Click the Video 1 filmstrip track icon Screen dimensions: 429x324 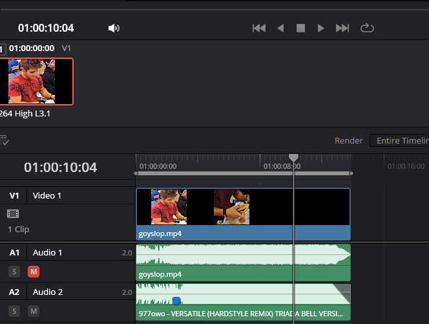(x=13, y=213)
